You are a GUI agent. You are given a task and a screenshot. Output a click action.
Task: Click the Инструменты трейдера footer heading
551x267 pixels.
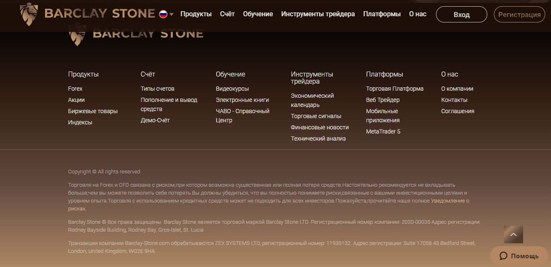click(x=312, y=78)
